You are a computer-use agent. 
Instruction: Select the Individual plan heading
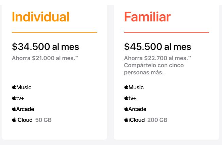pos(40,17)
